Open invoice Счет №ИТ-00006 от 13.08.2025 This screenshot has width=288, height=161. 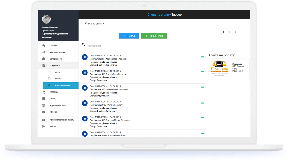coord(105,71)
